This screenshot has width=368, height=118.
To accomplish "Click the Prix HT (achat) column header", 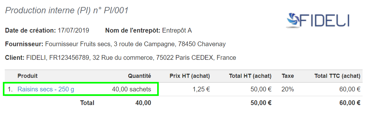I will 190,76.
